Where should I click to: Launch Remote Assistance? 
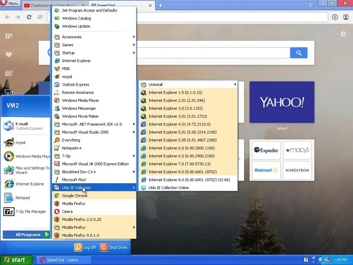pyautogui.click(x=94, y=92)
